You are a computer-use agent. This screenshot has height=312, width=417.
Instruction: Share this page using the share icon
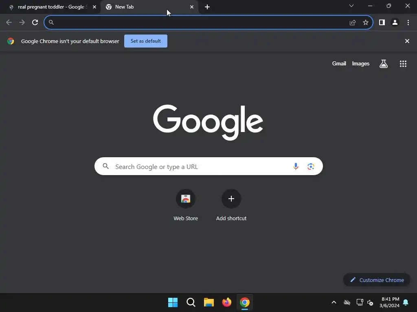click(353, 23)
